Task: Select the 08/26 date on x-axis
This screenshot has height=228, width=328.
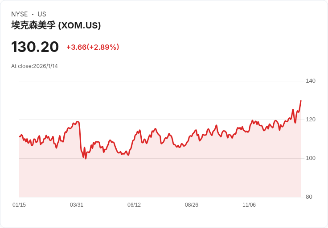Action: pyautogui.click(x=192, y=205)
